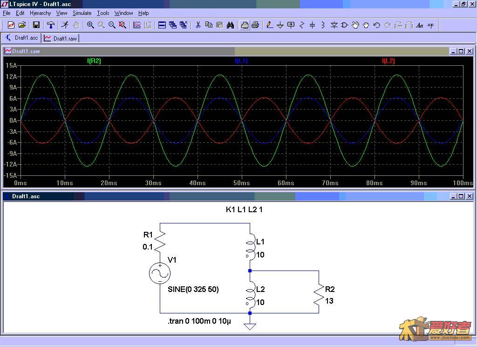Click the L1 inductor label
Image resolution: width=477 pixels, height=347 pixels.
pos(260,242)
